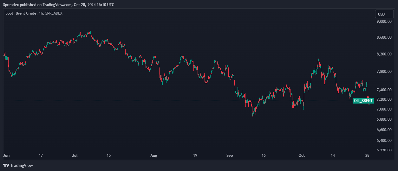Click the 7,400.00 price axis label
The image size is (398, 171).
[x=384, y=90]
